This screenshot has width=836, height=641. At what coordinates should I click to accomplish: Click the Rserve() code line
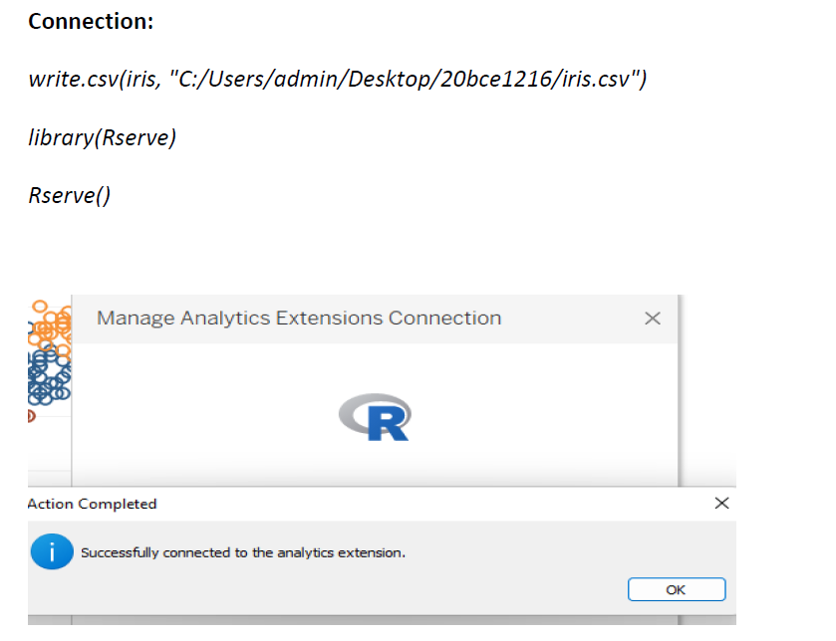click(x=70, y=195)
